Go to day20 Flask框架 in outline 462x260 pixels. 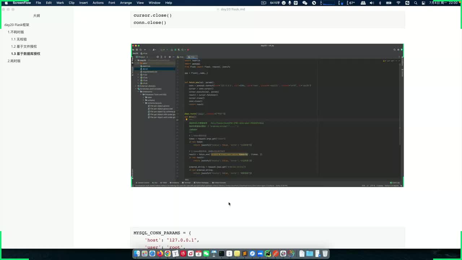click(17, 25)
